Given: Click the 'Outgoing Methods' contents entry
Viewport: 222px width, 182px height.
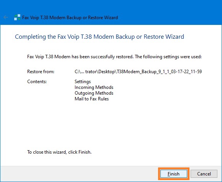Looking at the screenshot, I should 94,93.
